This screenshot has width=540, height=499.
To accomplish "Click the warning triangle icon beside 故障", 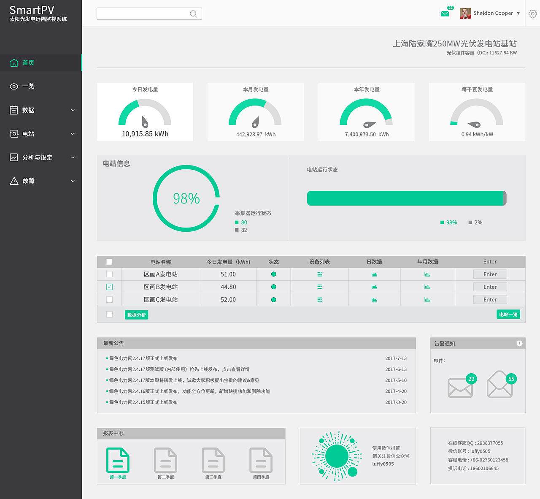I will click(x=14, y=181).
